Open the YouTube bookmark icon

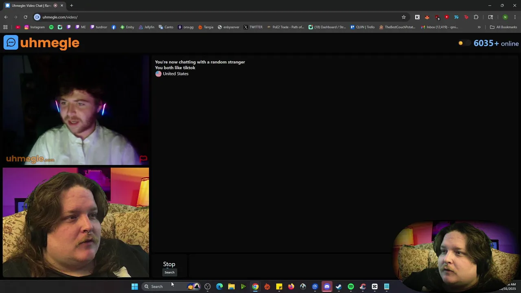point(18,27)
